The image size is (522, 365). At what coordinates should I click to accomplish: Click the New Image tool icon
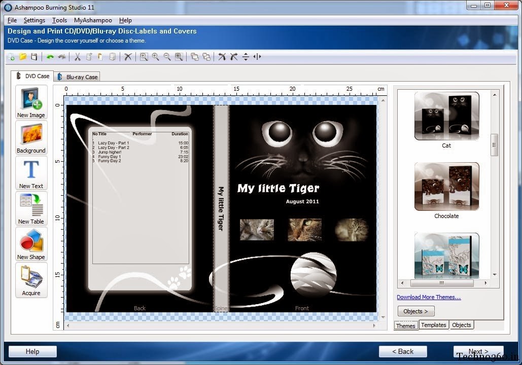coord(31,102)
